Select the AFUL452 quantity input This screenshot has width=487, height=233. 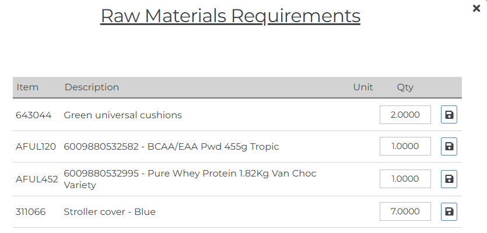click(x=405, y=179)
